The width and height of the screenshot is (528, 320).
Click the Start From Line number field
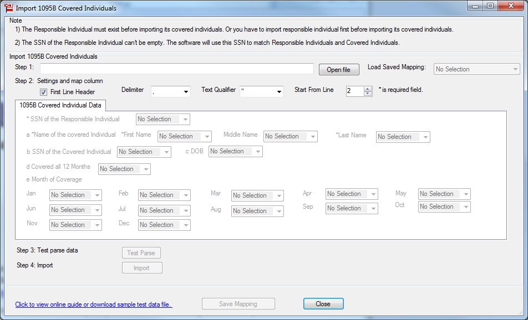354,91
